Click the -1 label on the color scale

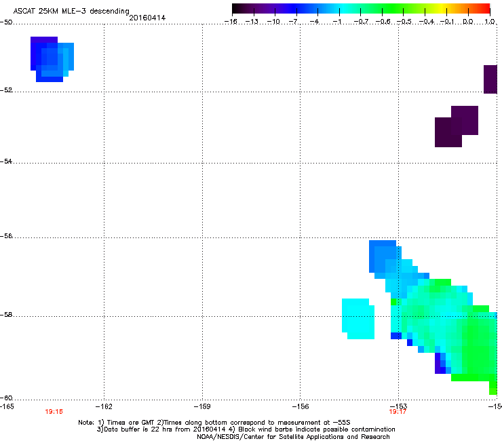coord(336,22)
